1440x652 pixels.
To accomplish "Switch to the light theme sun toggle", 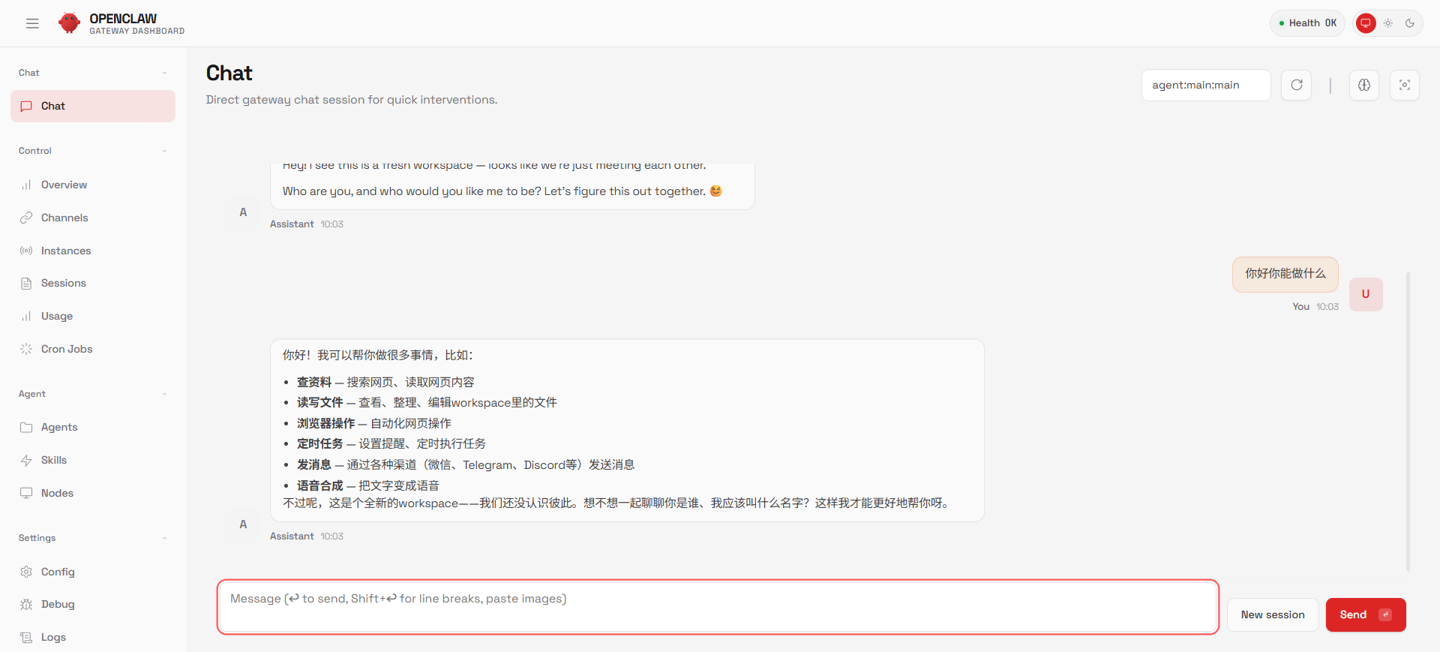I will pyautogui.click(x=1388, y=23).
